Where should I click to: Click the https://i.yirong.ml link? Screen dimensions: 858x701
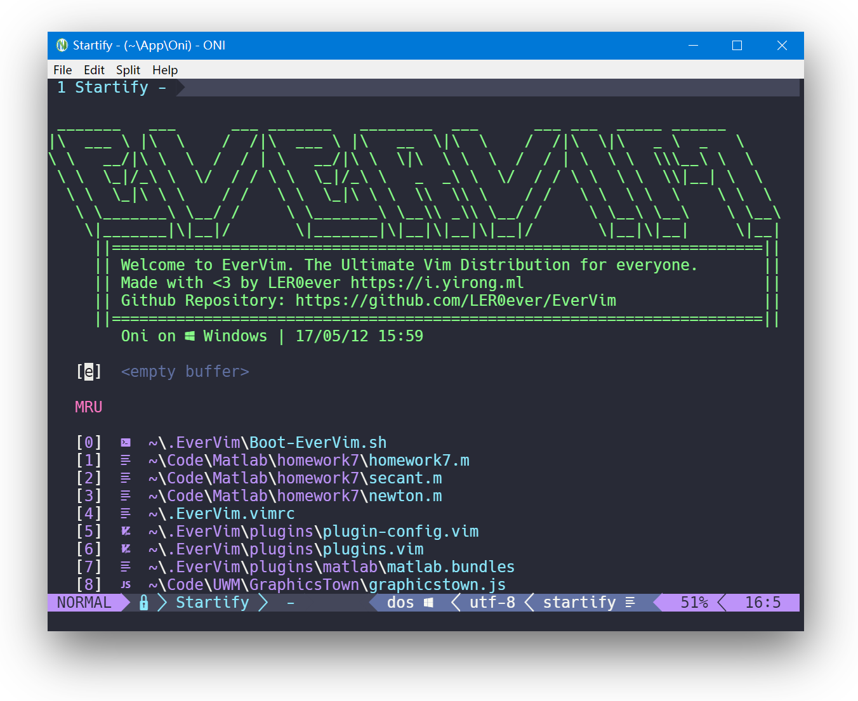tap(437, 283)
